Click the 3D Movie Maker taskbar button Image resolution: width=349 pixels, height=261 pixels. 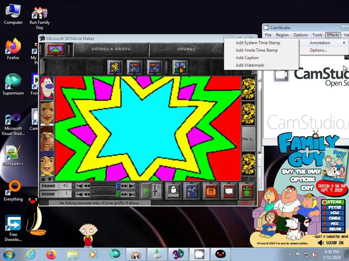[x=178, y=254]
